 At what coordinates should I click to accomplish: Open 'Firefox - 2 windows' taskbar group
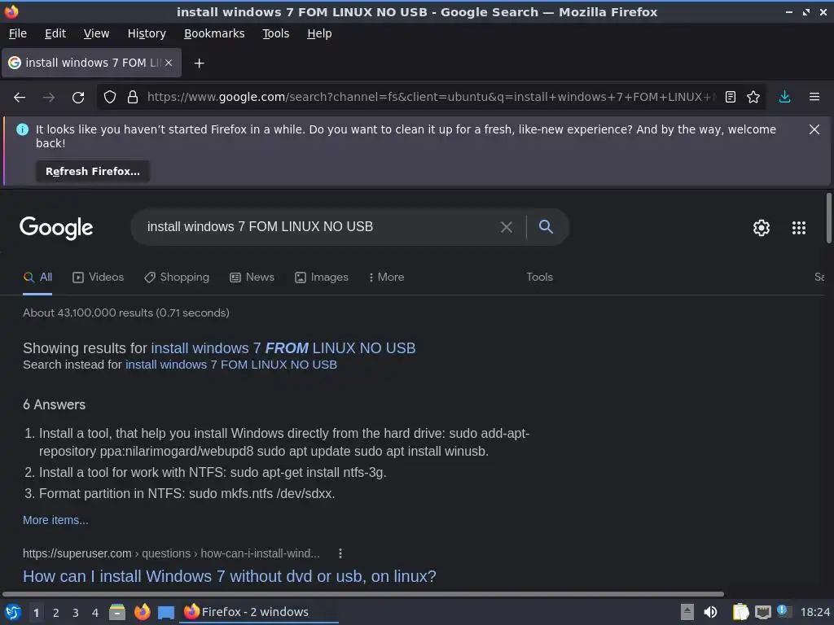click(x=259, y=612)
